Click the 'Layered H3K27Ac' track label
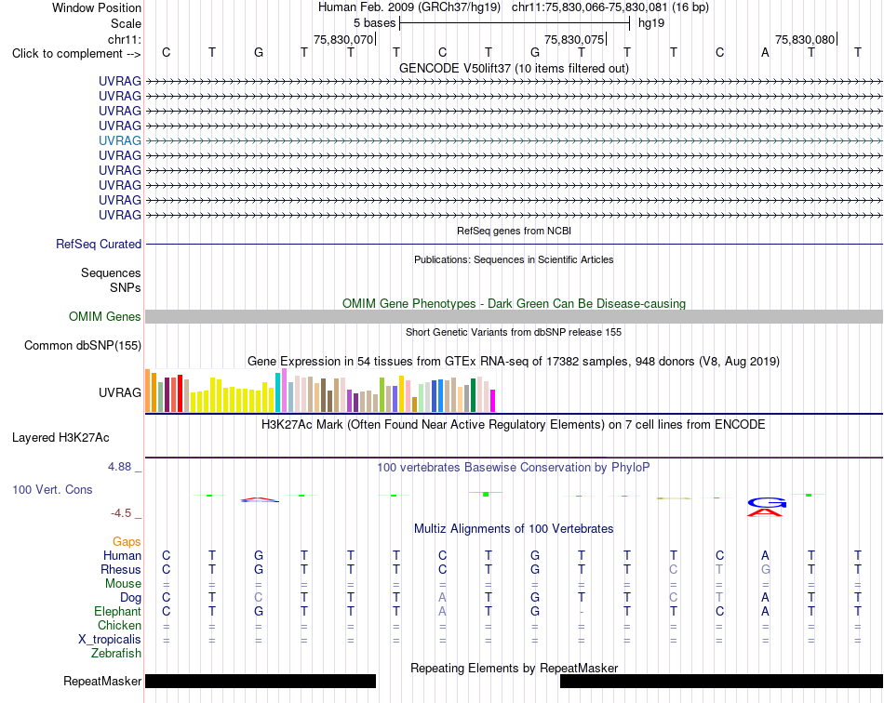Screen dimensions: 884x703 (60, 438)
